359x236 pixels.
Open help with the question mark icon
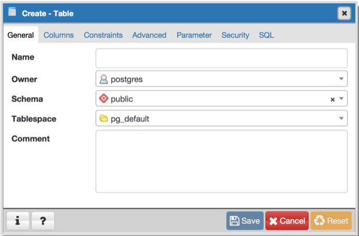(x=43, y=221)
